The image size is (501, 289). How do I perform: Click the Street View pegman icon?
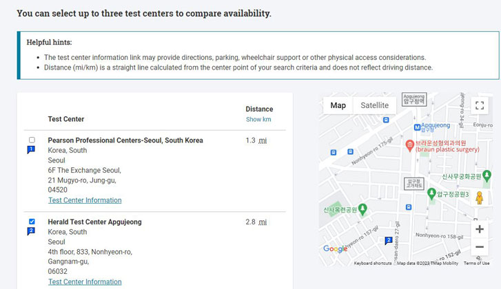[479, 197]
